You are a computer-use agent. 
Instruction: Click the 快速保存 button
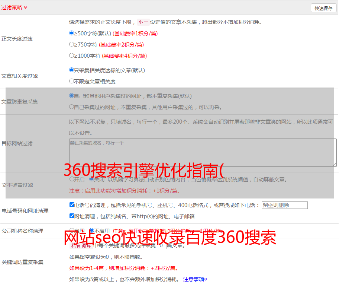click(323, 8)
